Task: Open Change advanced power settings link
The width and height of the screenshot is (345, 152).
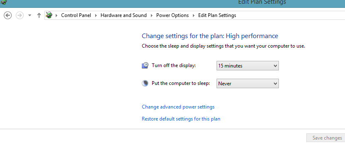Action: (178, 107)
